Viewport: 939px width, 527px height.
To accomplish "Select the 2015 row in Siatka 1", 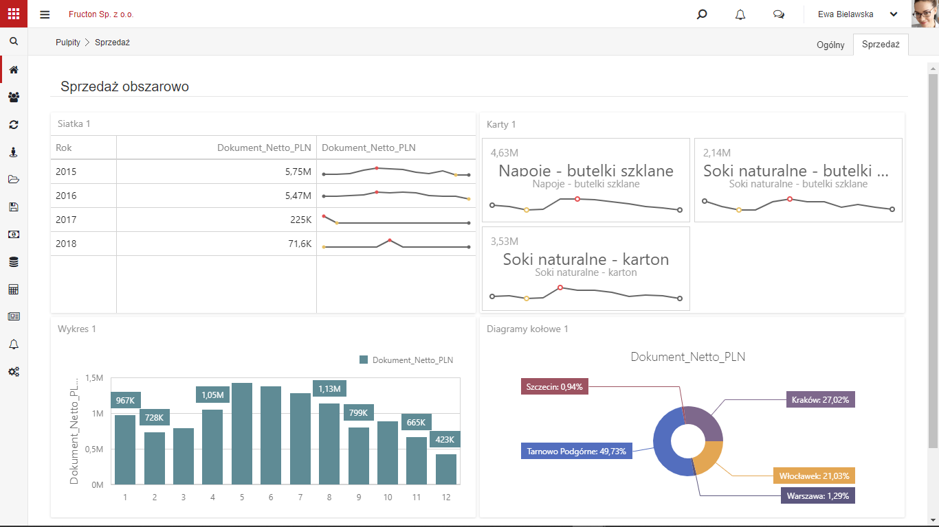I will [x=263, y=172].
